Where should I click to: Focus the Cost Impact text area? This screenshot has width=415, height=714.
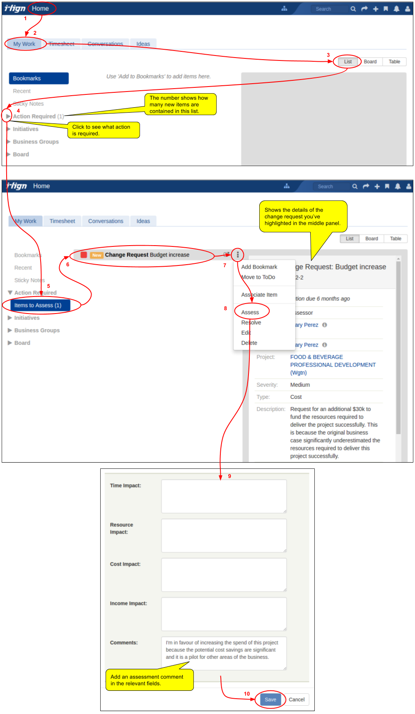(224, 575)
